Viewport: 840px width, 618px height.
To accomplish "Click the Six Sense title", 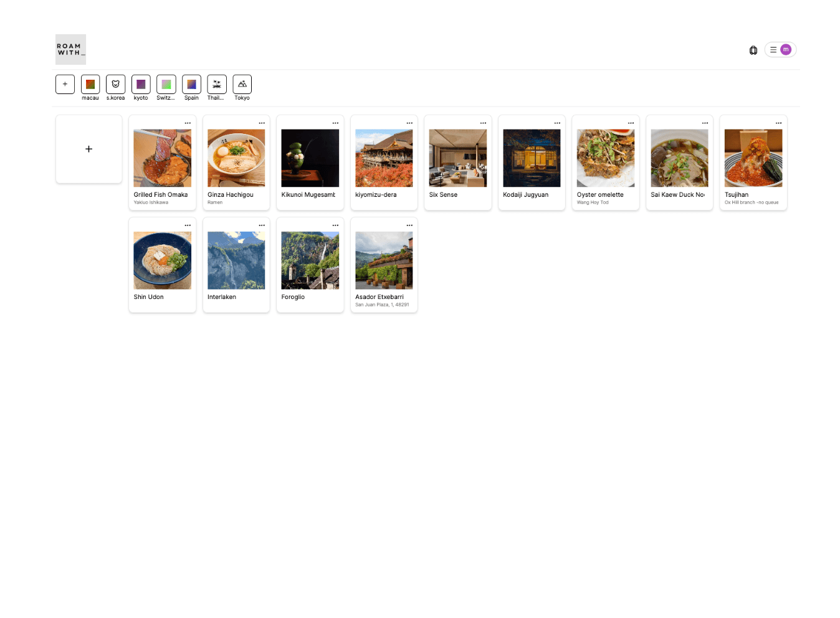I will pos(443,195).
